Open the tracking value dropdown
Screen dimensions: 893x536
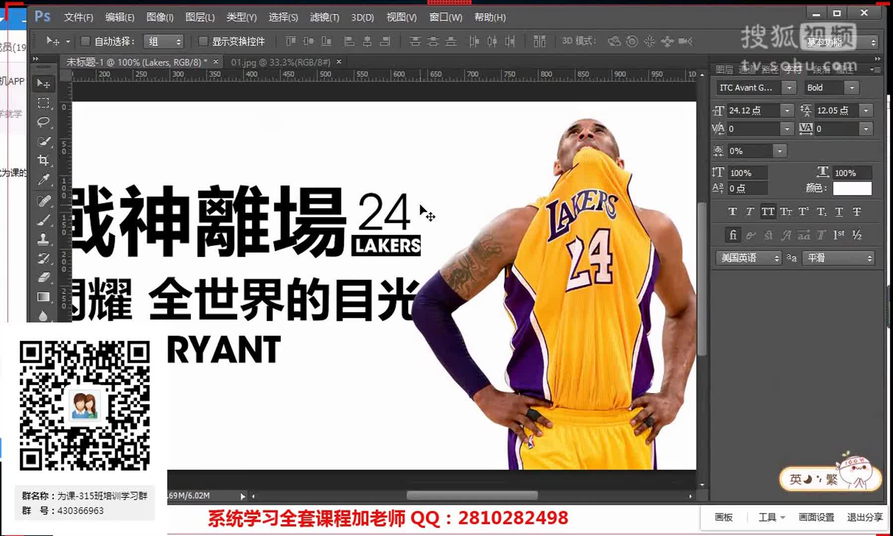click(866, 129)
